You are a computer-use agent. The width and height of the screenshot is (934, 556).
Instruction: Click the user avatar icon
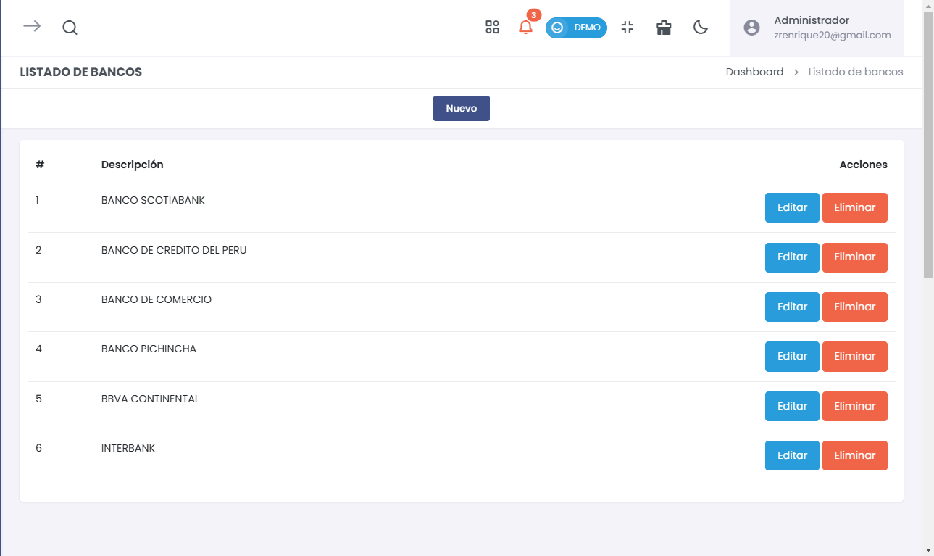pyautogui.click(x=752, y=28)
